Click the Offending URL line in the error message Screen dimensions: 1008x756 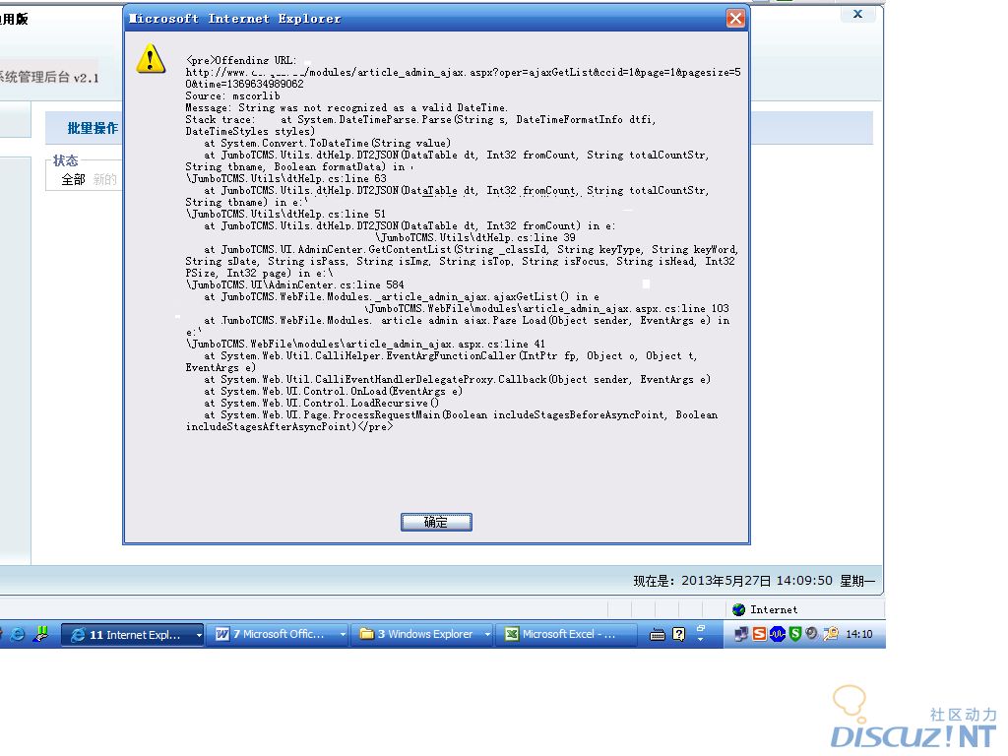(x=241, y=60)
